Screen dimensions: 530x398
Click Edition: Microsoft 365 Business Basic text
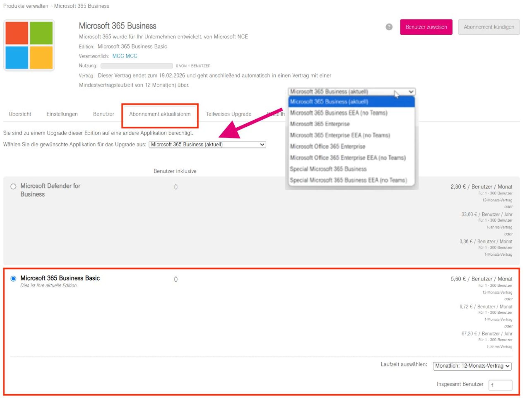coord(123,46)
